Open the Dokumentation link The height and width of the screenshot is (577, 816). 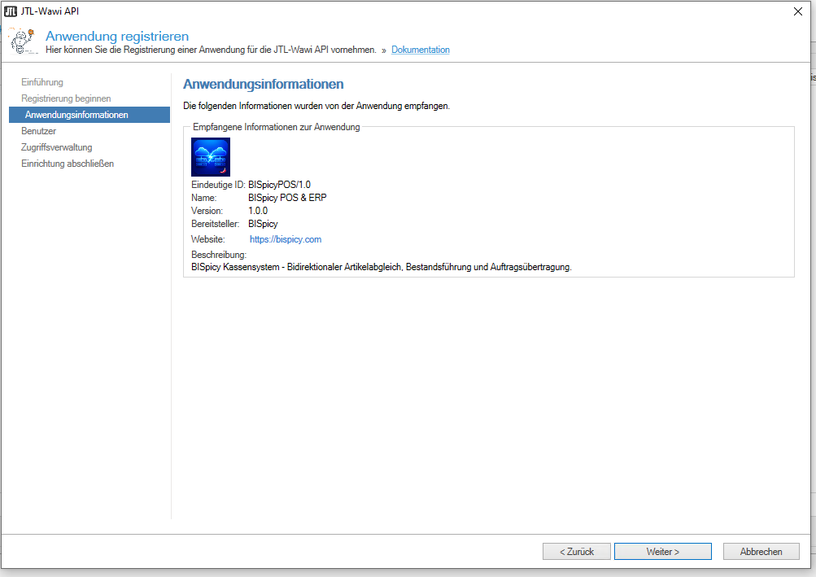click(x=420, y=50)
